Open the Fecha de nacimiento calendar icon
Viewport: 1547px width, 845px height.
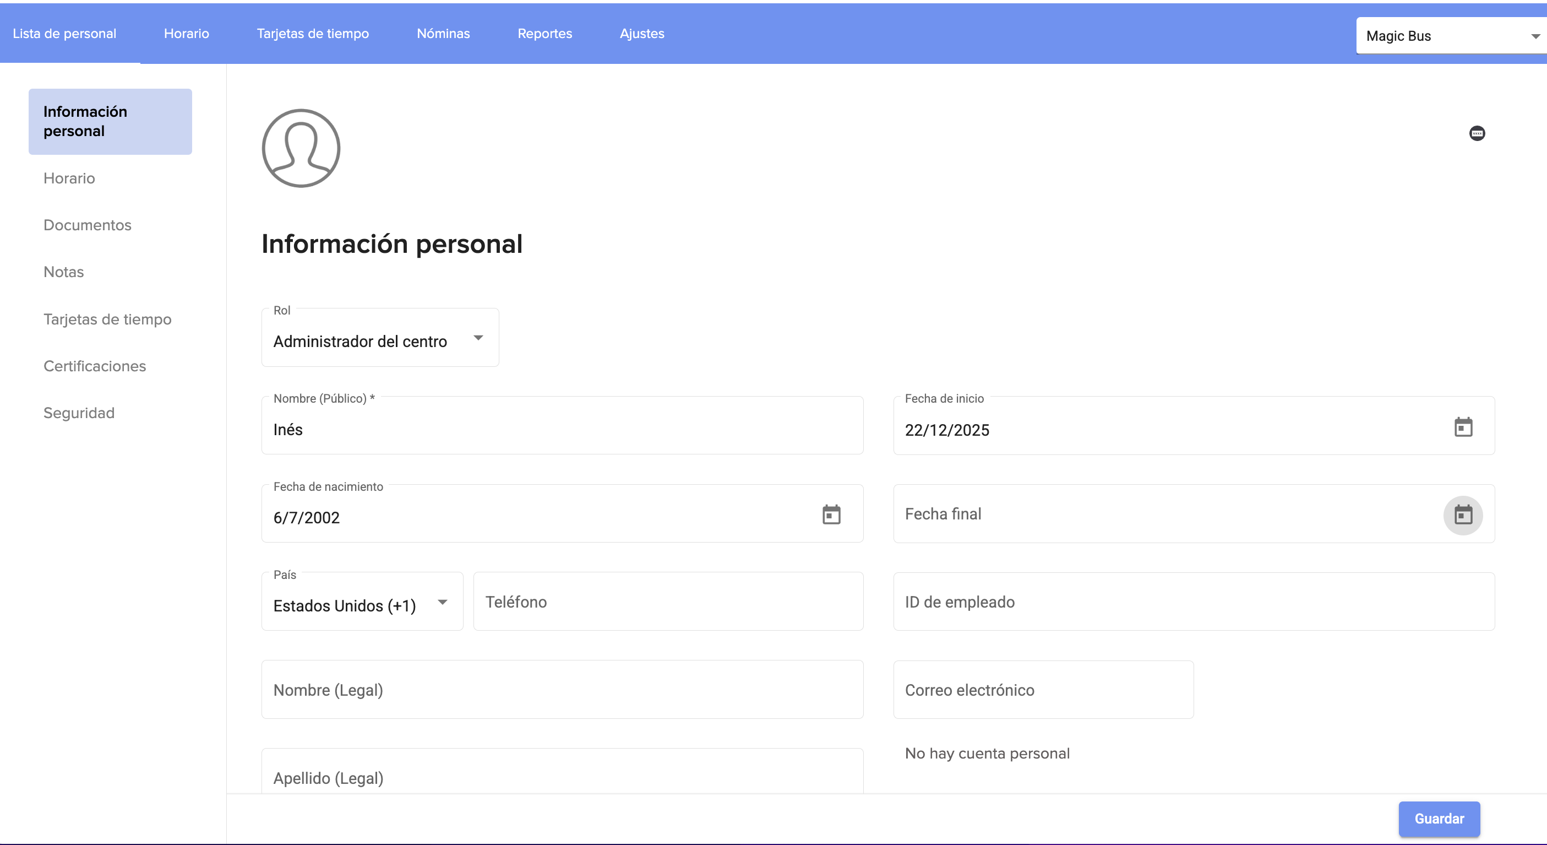831,514
